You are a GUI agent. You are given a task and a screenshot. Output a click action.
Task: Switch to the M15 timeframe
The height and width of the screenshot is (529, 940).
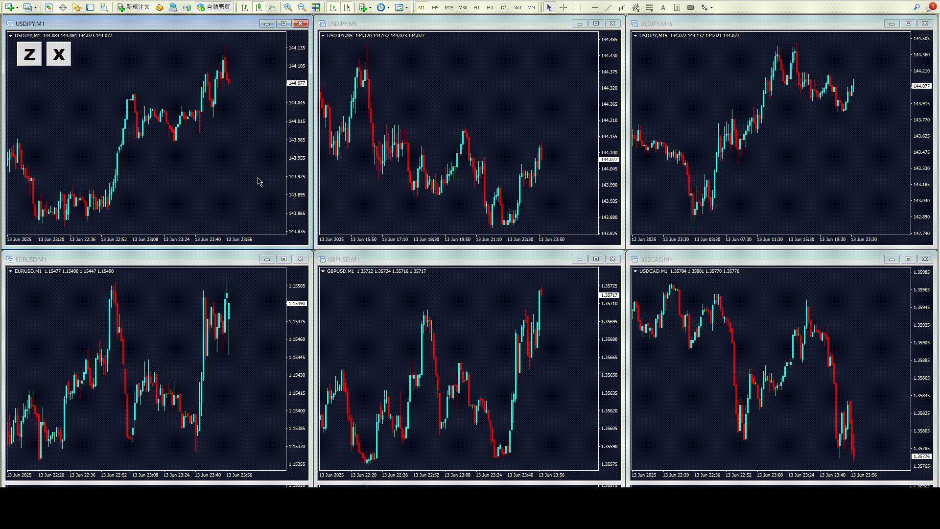click(x=449, y=7)
